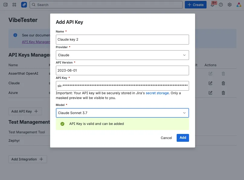Open the settings gear icon

(230, 5)
